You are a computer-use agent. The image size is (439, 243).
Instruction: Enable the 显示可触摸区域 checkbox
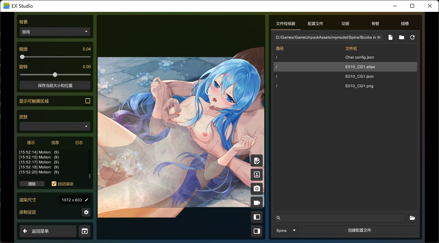[x=88, y=101]
